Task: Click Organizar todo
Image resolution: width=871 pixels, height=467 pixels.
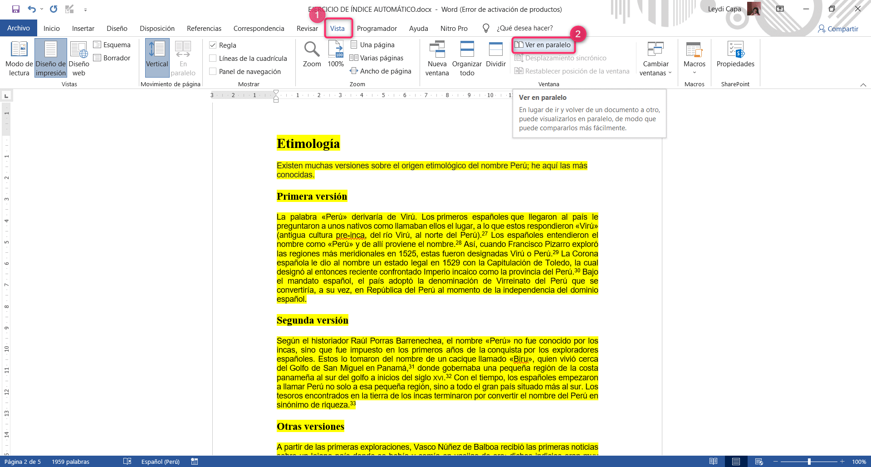Action: coord(467,58)
